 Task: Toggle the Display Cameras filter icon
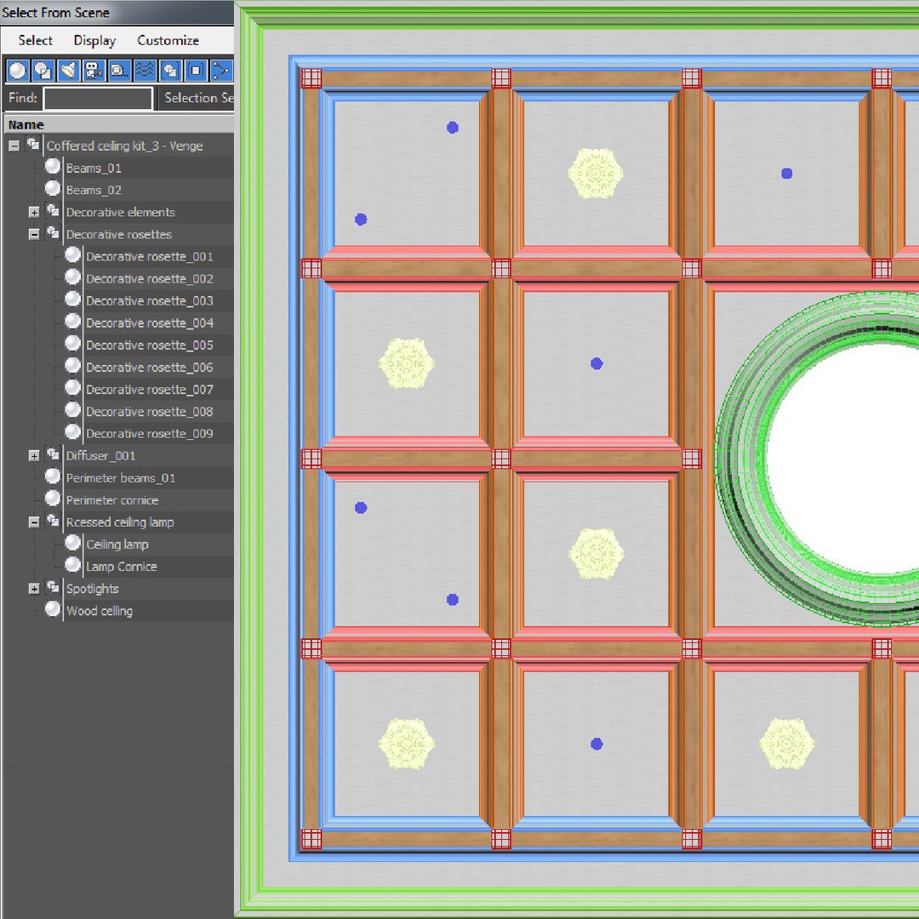[x=94, y=71]
